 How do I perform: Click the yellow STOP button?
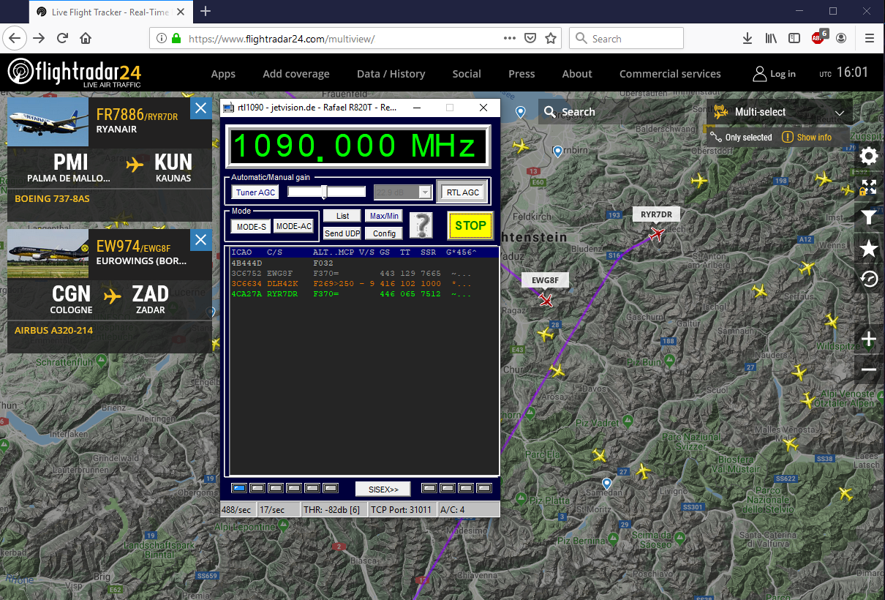click(x=470, y=225)
